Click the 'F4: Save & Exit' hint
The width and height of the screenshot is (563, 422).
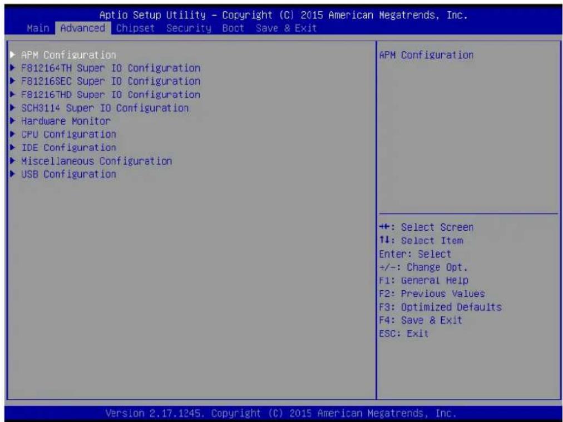pyautogui.click(x=421, y=320)
